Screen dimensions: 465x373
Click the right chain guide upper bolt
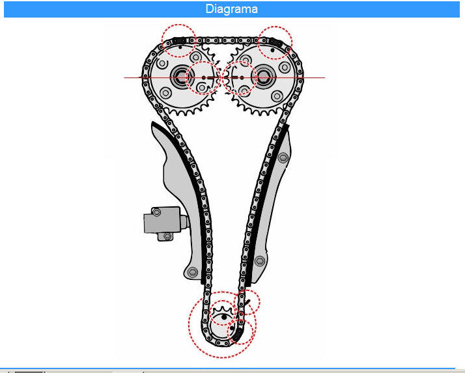coord(282,157)
